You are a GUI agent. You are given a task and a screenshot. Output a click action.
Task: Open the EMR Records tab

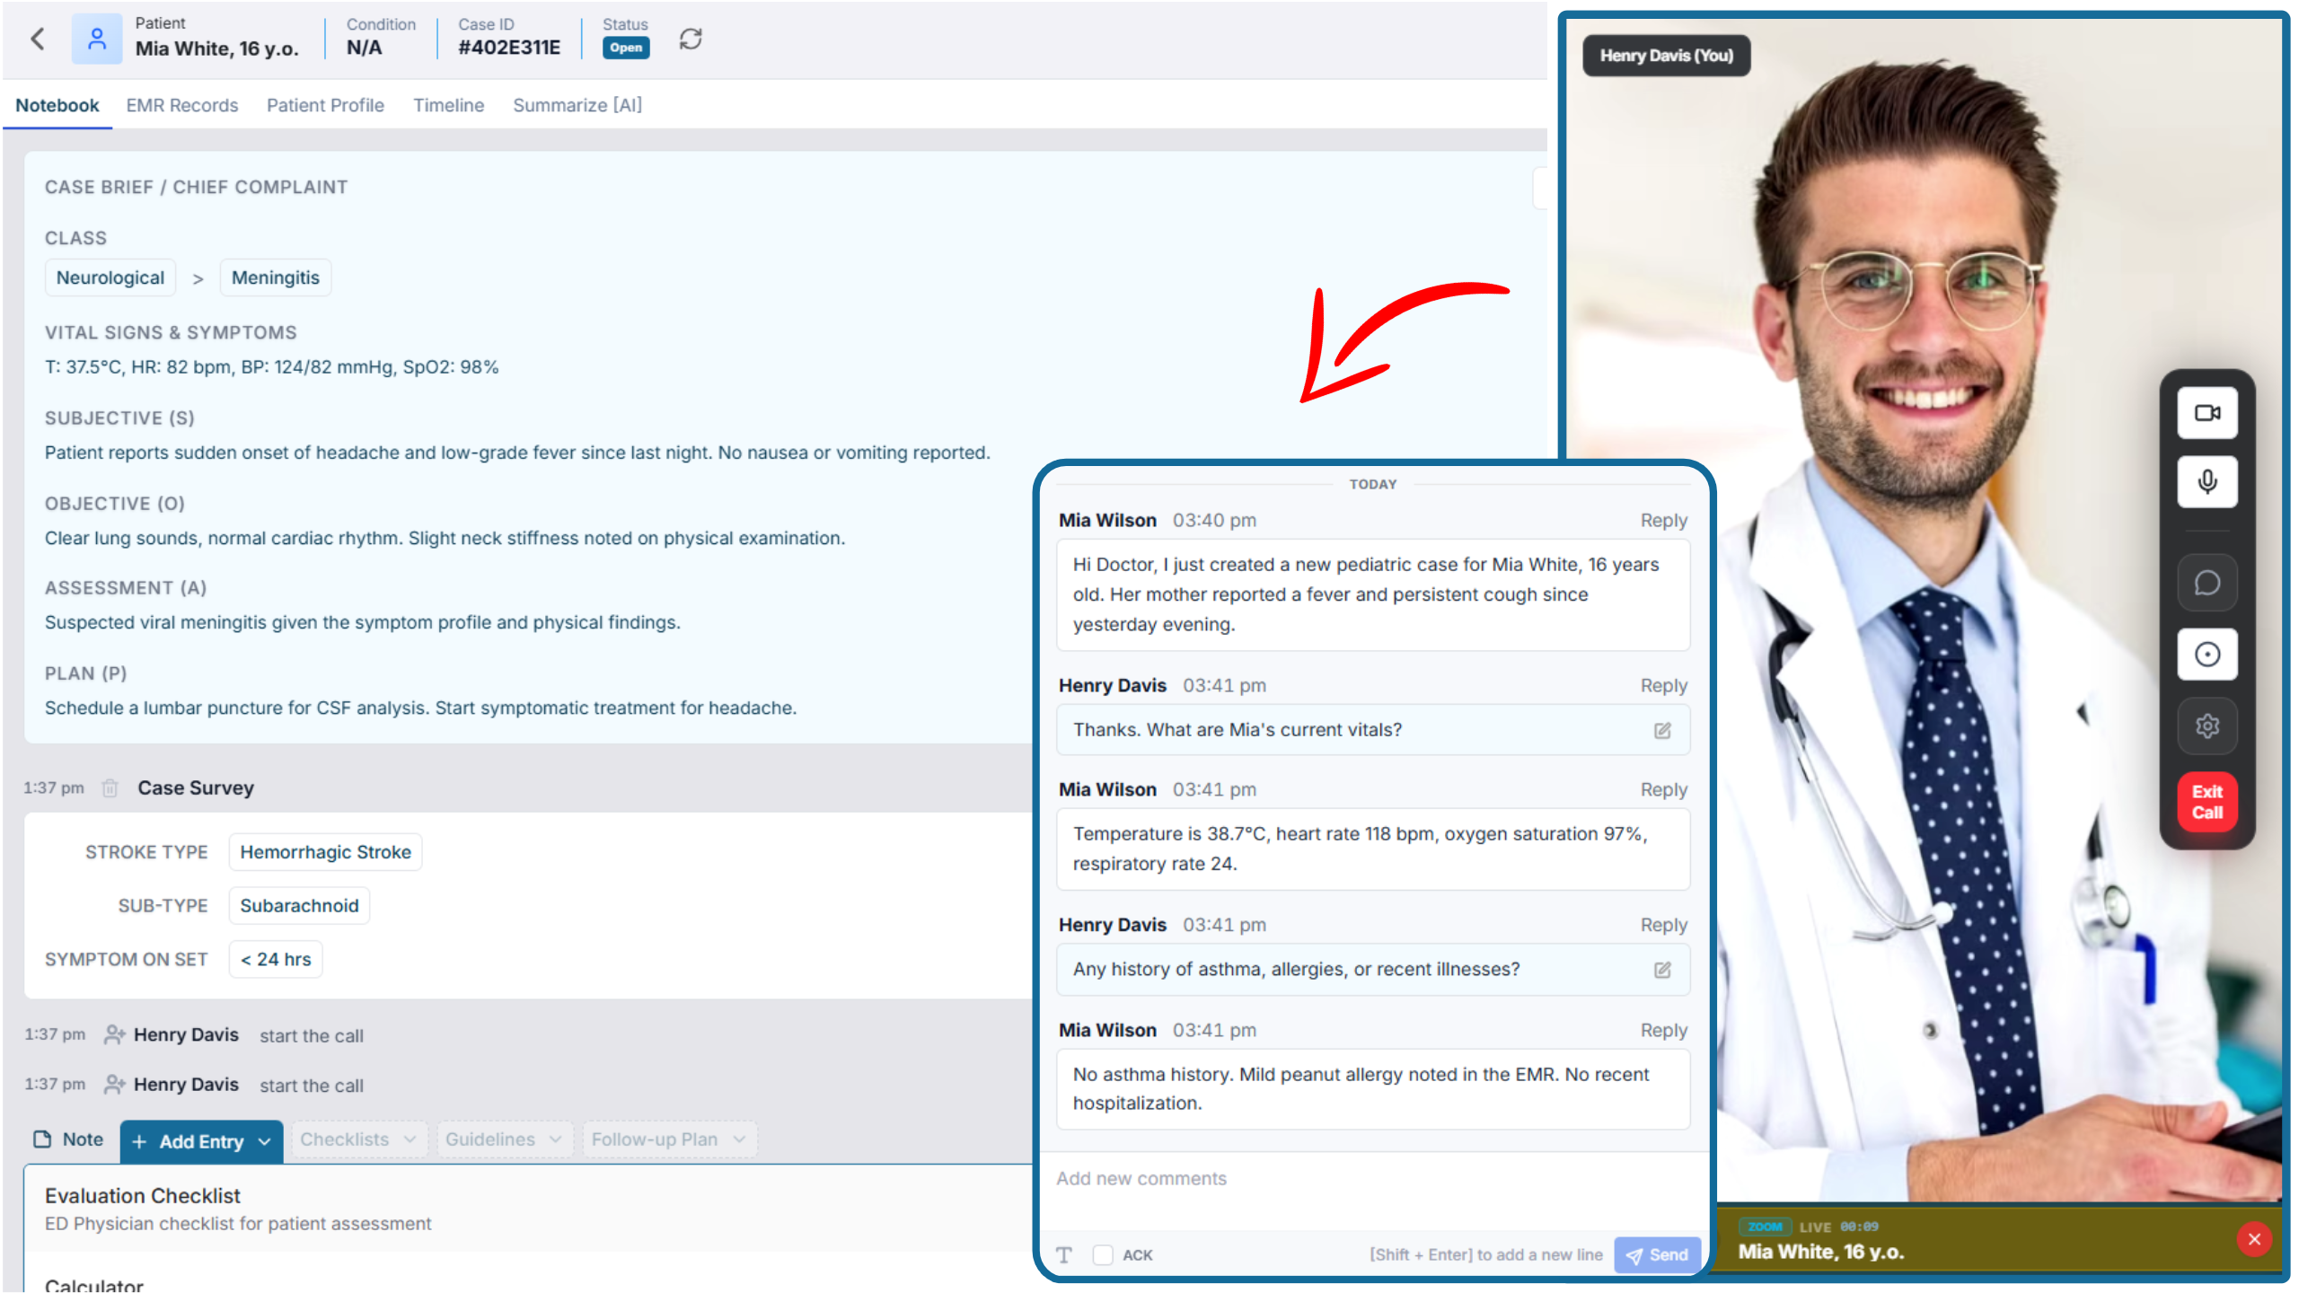point(182,105)
